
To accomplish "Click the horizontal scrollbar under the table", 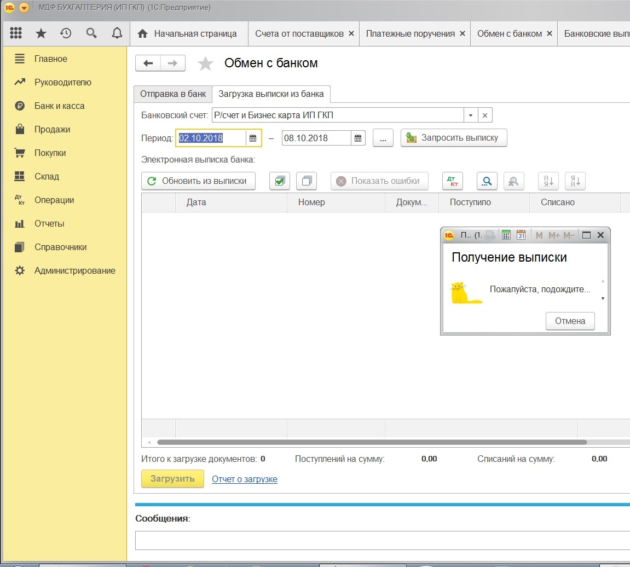I will click(372, 442).
